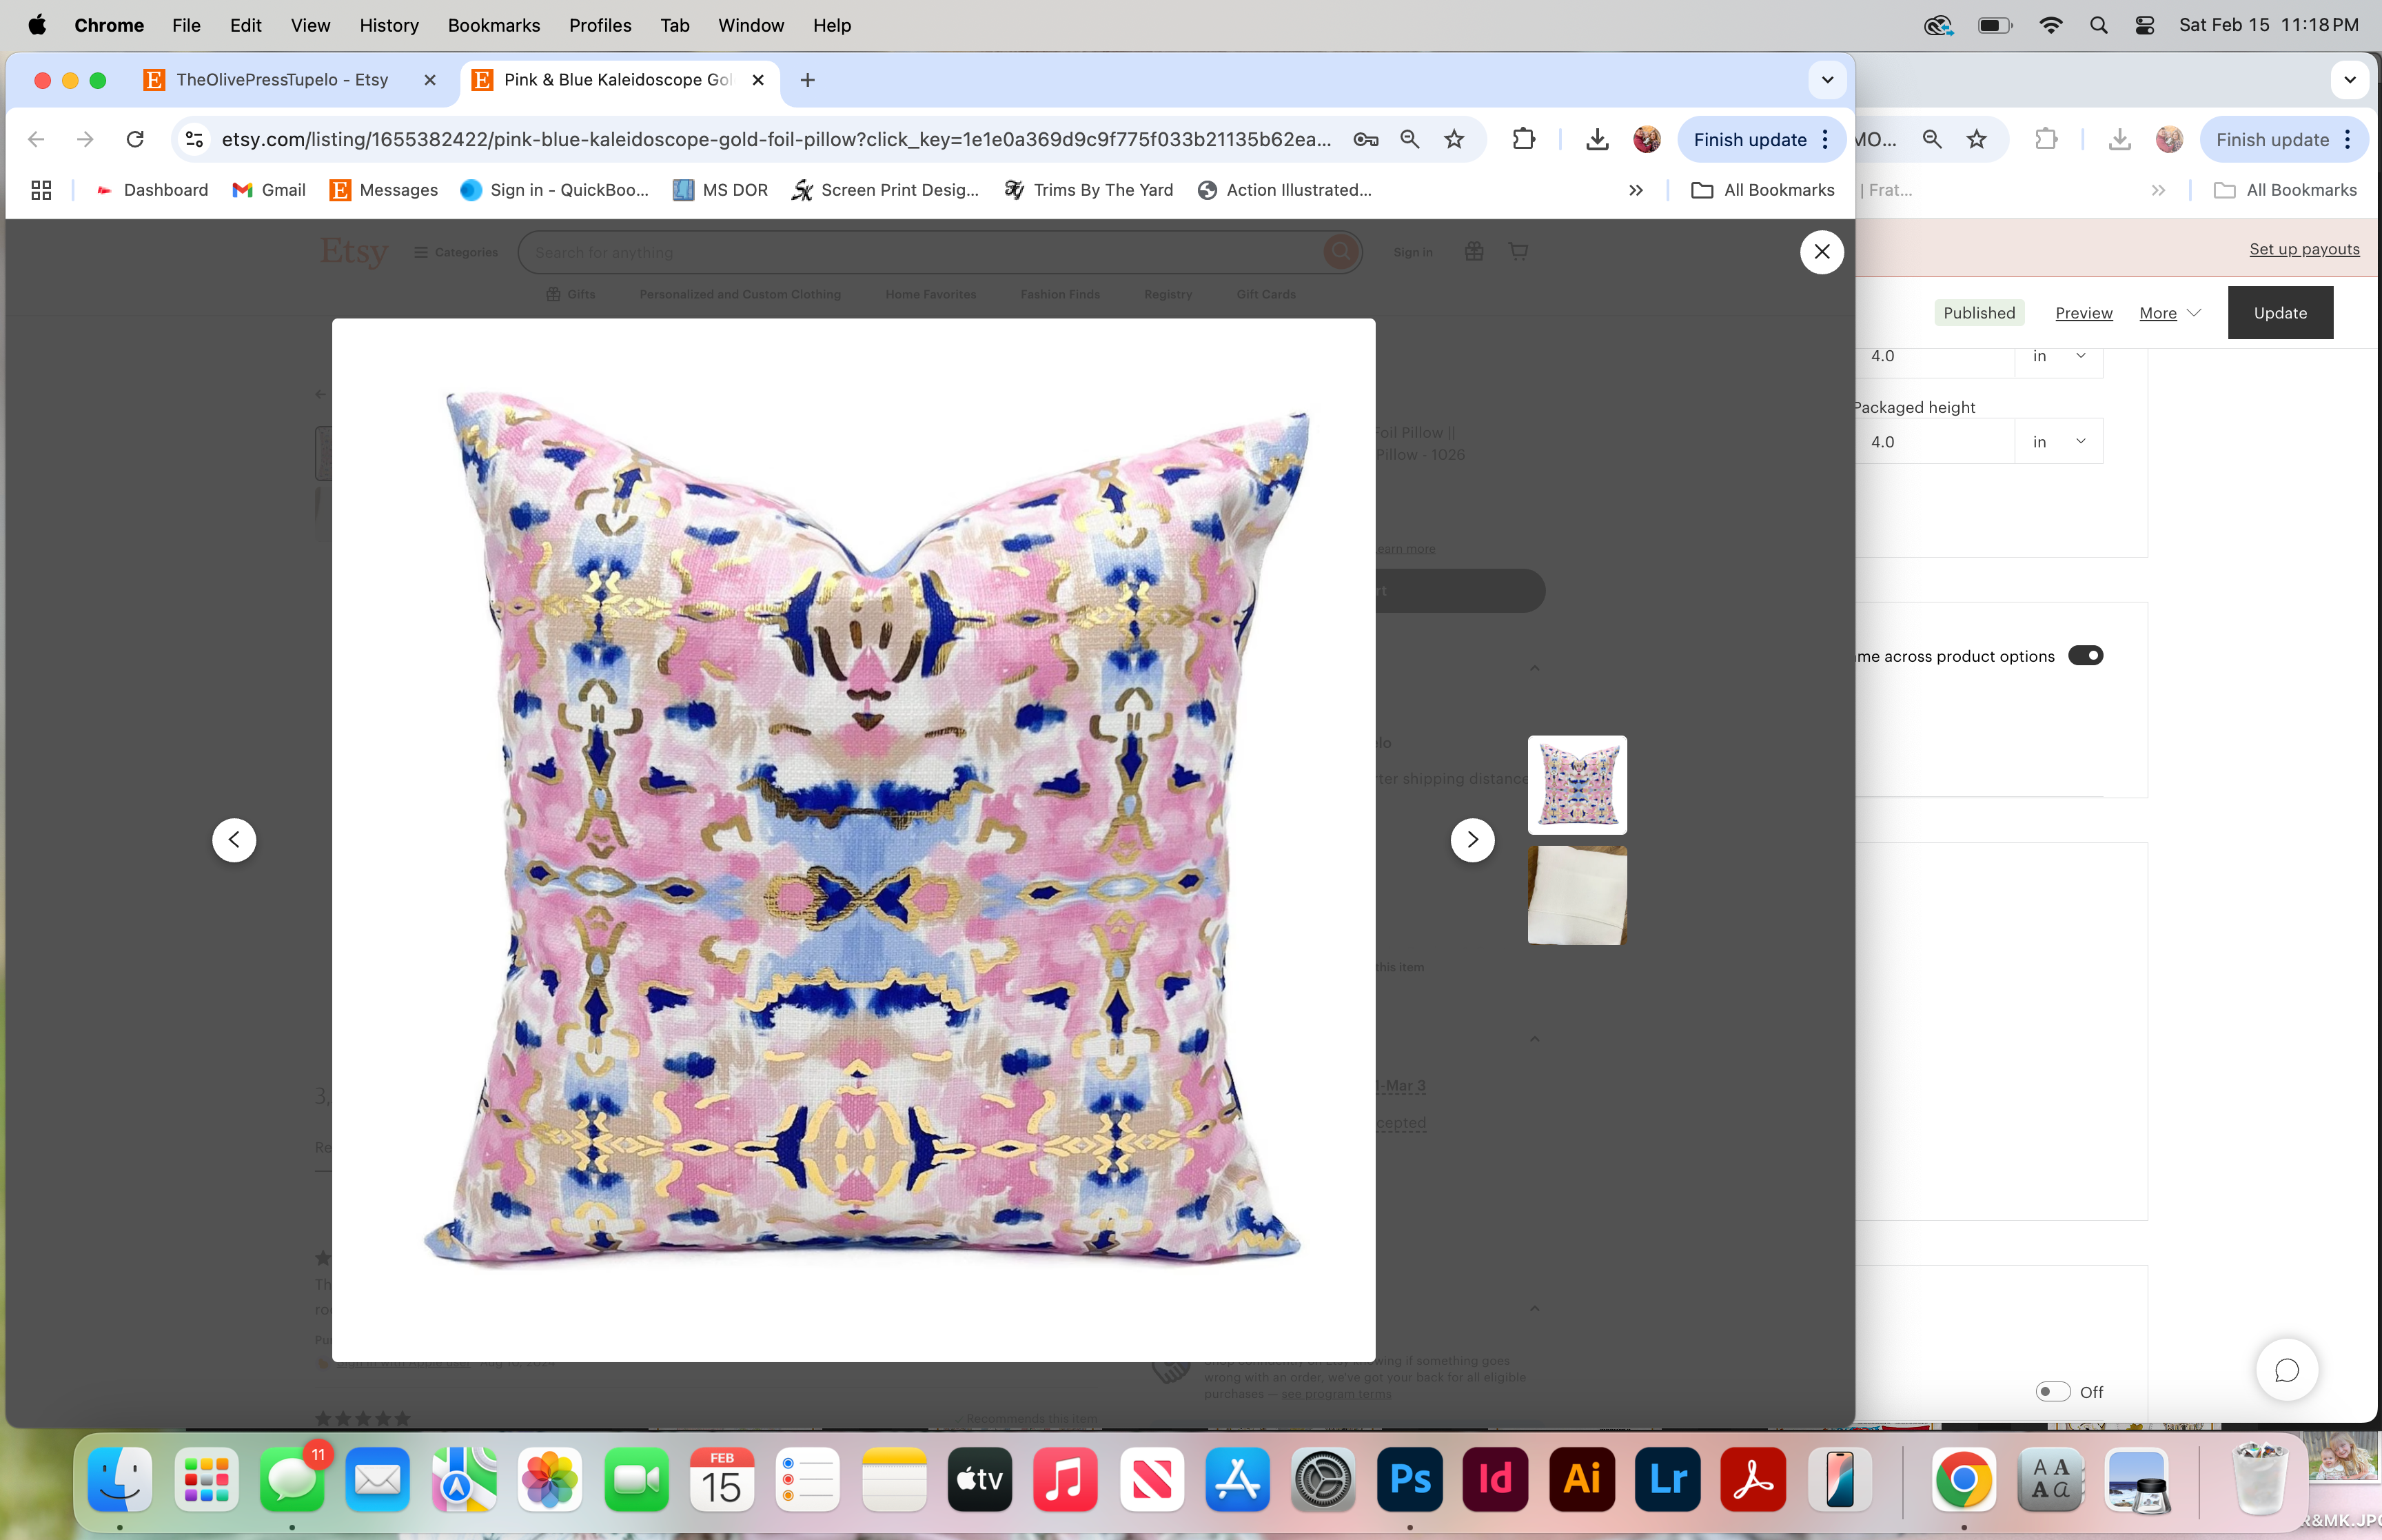Open the chat bubble help button
Viewport: 2382px width, 1540px height.
click(2286, 1370)
